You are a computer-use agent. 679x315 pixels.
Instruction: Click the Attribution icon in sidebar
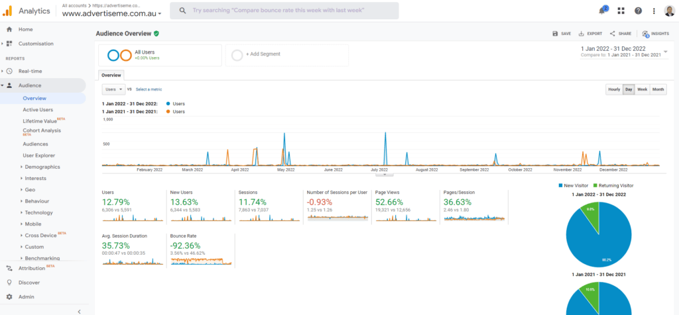pos(9,268)
